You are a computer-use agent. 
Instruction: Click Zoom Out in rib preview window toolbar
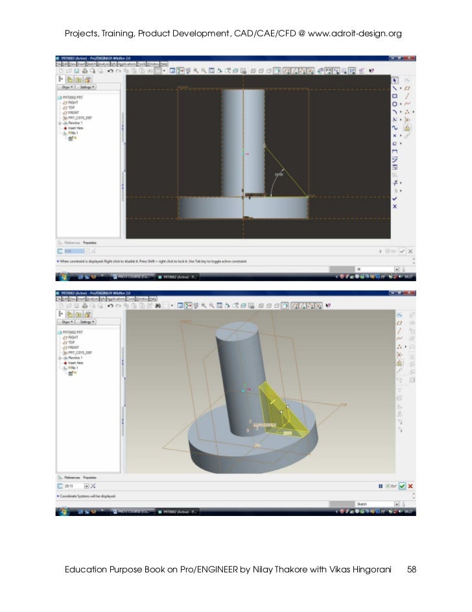coord(211,306)
